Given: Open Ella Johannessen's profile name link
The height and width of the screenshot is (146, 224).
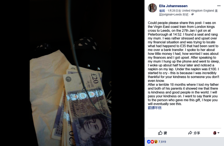Looking at the screenshot, I should coord(173,6).
